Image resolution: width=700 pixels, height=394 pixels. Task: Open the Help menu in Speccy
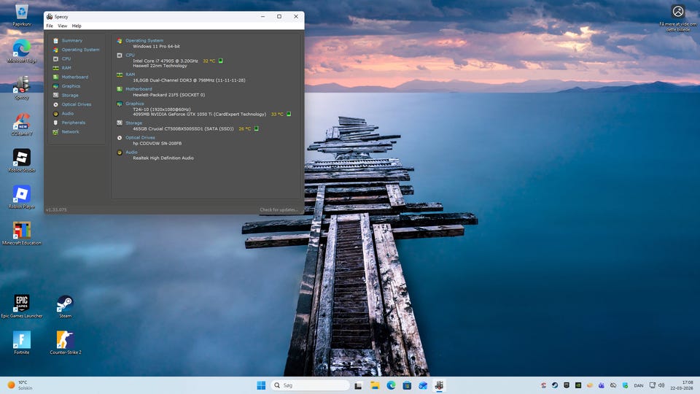pyautogui.click(x=77, y=26)
